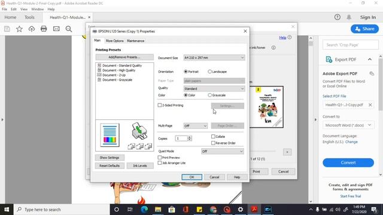Click the blue Convert button
383x215 pixels.
[348, 162]
